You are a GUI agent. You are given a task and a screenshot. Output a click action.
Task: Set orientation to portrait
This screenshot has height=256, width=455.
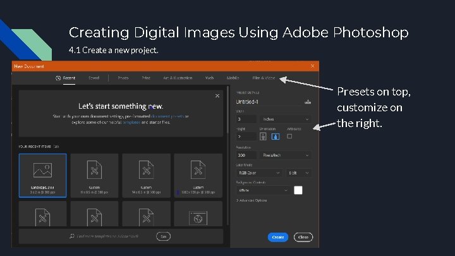pyautogui.click(x=263, y=137)
